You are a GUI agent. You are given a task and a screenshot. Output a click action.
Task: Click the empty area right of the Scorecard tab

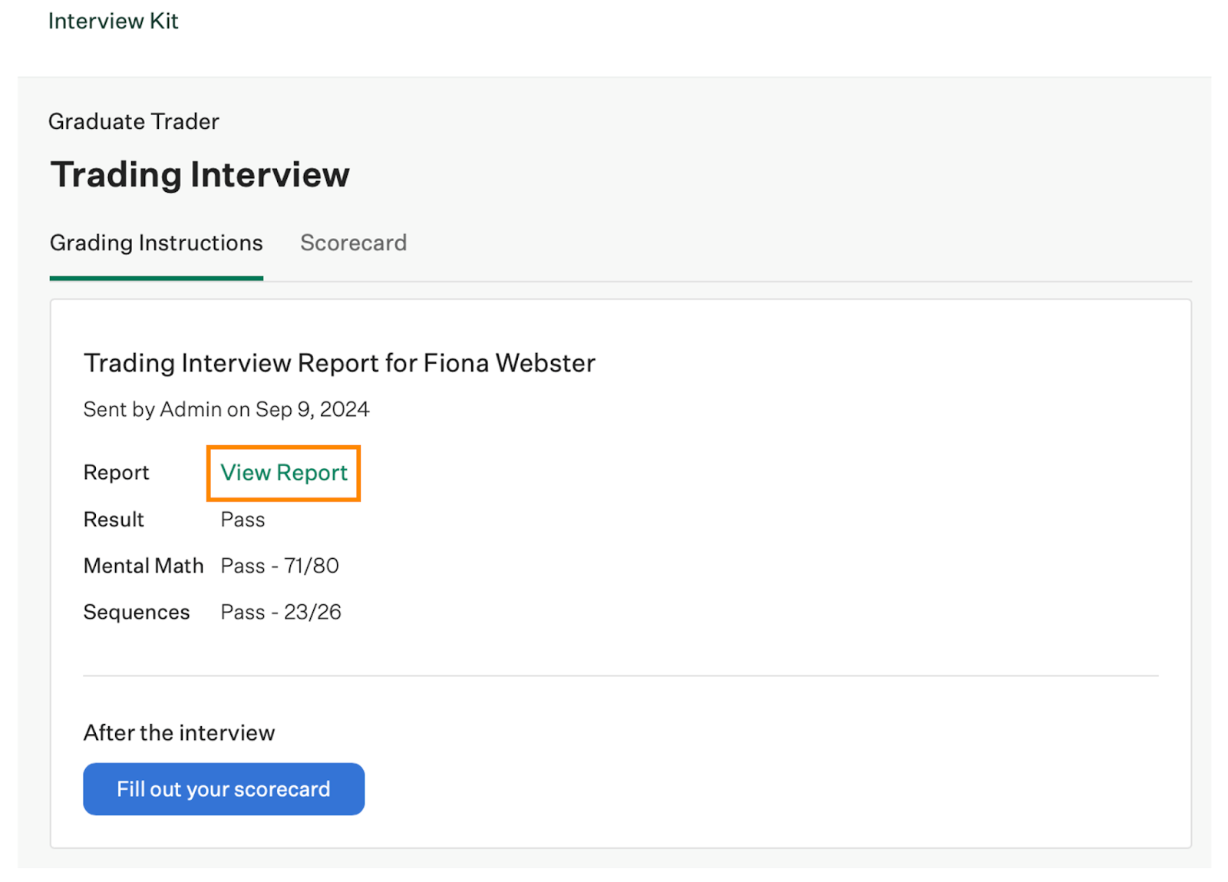point(767,243)
